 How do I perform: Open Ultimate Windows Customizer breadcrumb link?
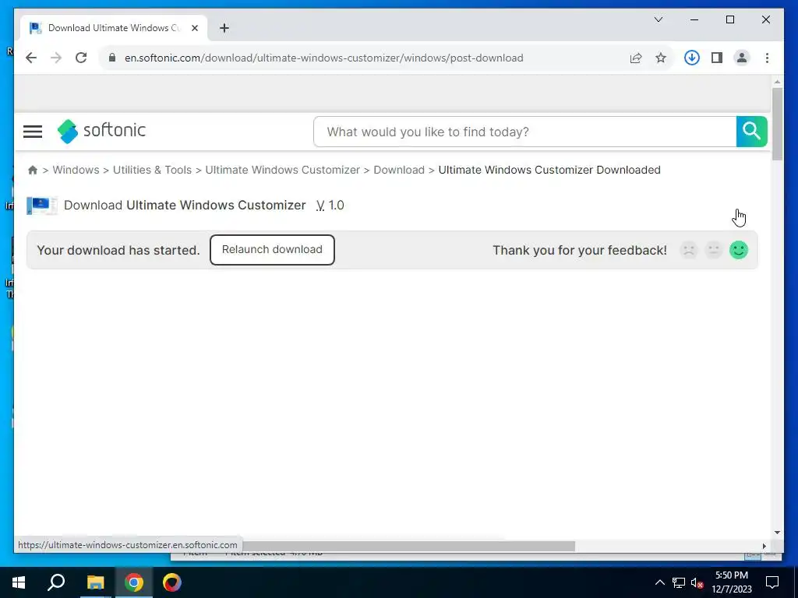pyautogui.click(x=282, y=170)
